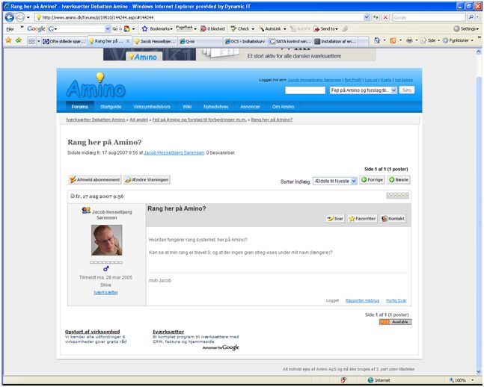Click the Søg search button
This screenshot has height=387, width=484.
406,90
